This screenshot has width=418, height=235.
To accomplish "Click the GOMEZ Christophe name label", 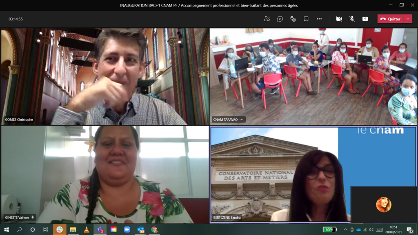I will [x=19, y=120].
